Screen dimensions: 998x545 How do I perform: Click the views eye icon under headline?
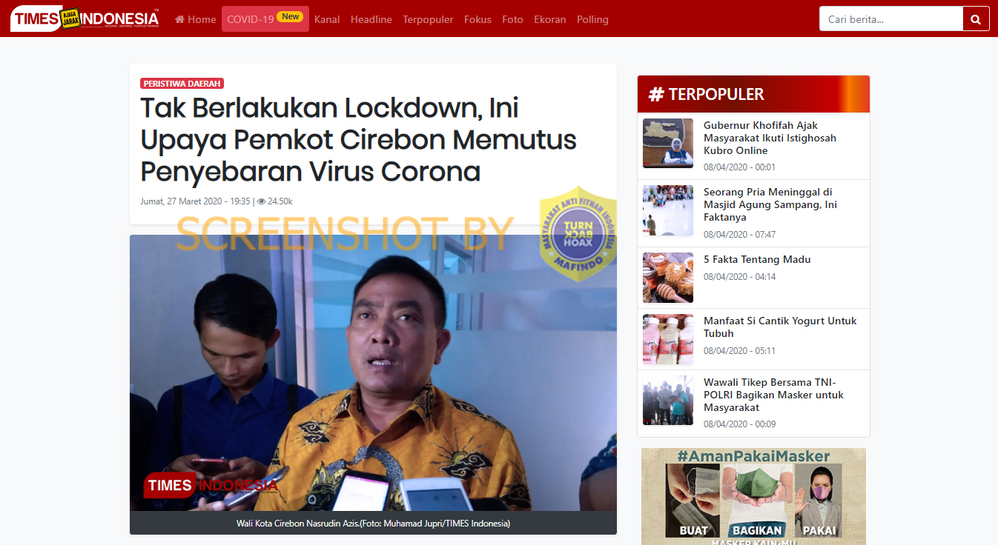tap(261, 201)
